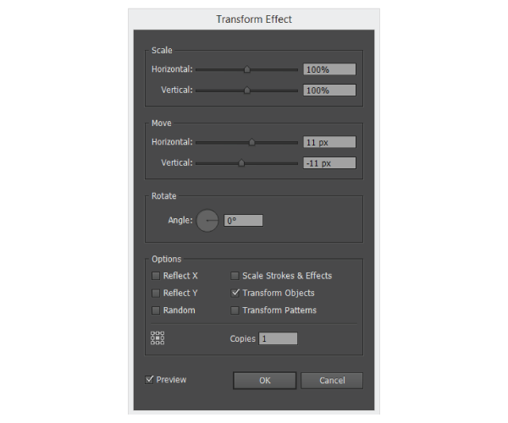Image resolution: width=508 pixels, height=423 pixels.
Task: Click the Angle label text
Action: (180, 221)
